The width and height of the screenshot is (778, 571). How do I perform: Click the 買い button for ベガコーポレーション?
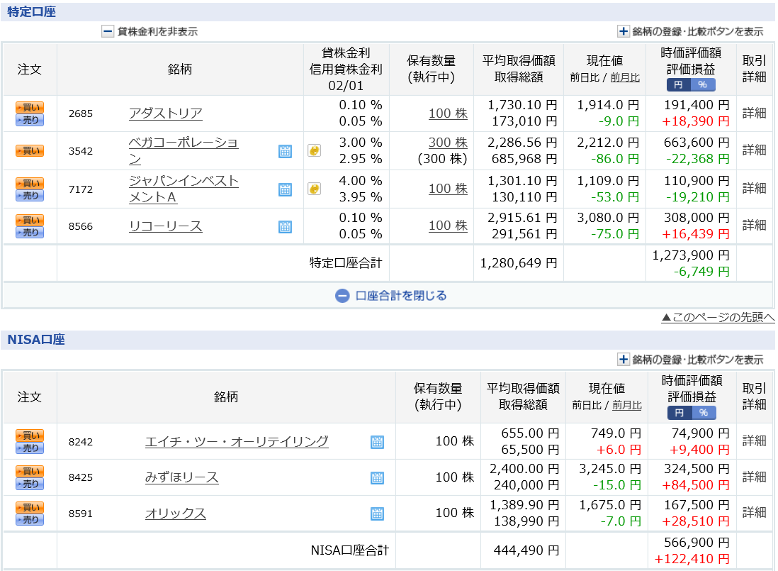(30, 150)
